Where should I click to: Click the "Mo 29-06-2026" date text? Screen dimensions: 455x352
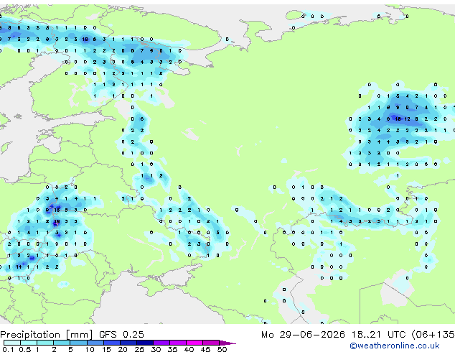[x=304, y=335]
